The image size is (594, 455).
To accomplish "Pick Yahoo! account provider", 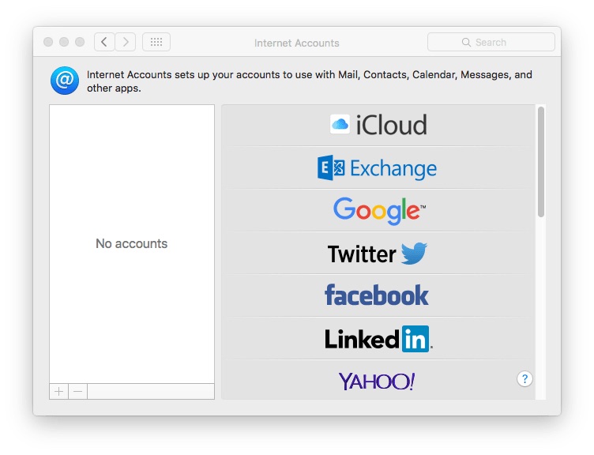I will [x=378, y=380].
